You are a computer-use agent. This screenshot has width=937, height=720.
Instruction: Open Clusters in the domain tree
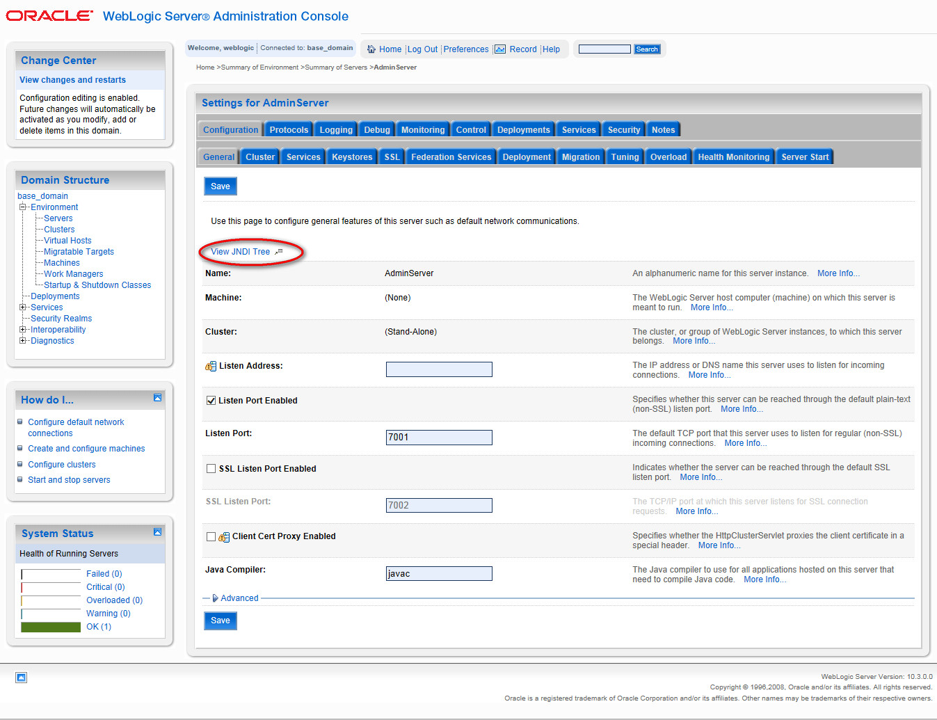[59, 230]
